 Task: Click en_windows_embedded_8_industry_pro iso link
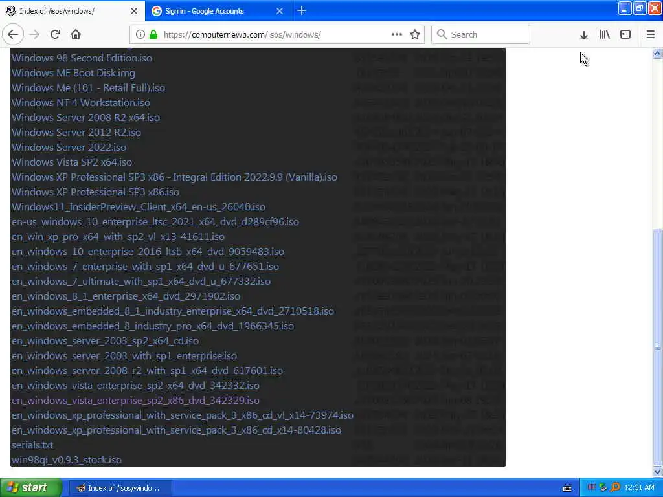(x=153, y=326)
